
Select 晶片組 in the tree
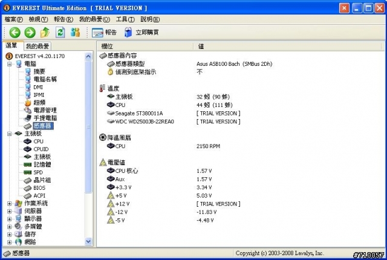click(x=42, y=180)
